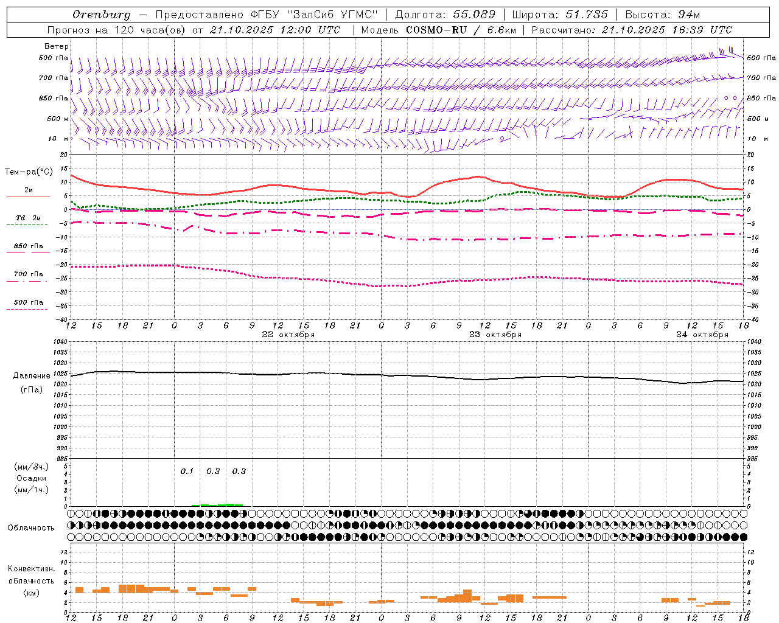Click the '23 октября' date label
This screenshot has width=779, height=623.
[x=495, y=334]
